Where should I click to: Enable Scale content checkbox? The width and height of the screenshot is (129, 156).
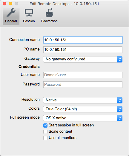[x=45, y=132]
